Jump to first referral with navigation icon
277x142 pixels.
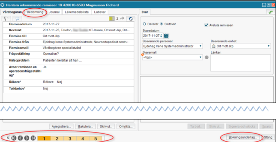(x=14, y=138)
